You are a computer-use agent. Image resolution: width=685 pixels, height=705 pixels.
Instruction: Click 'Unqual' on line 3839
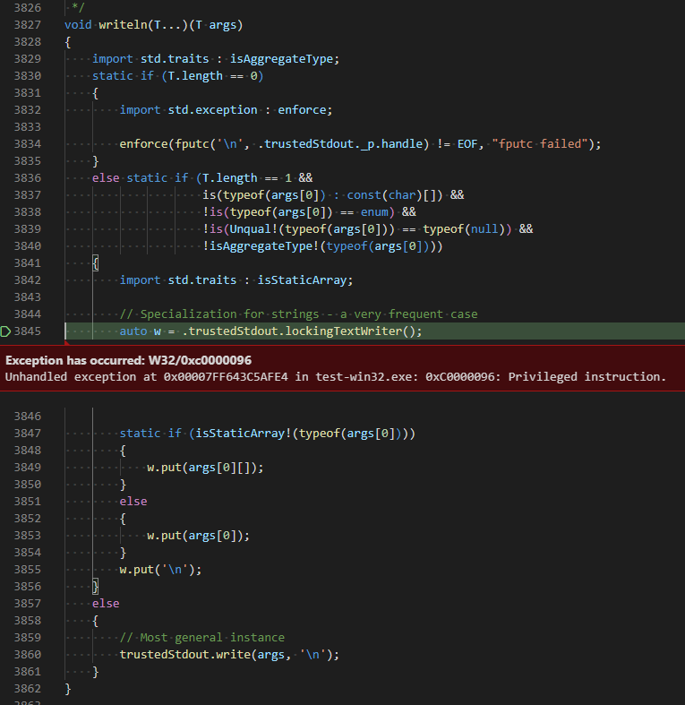251,229
